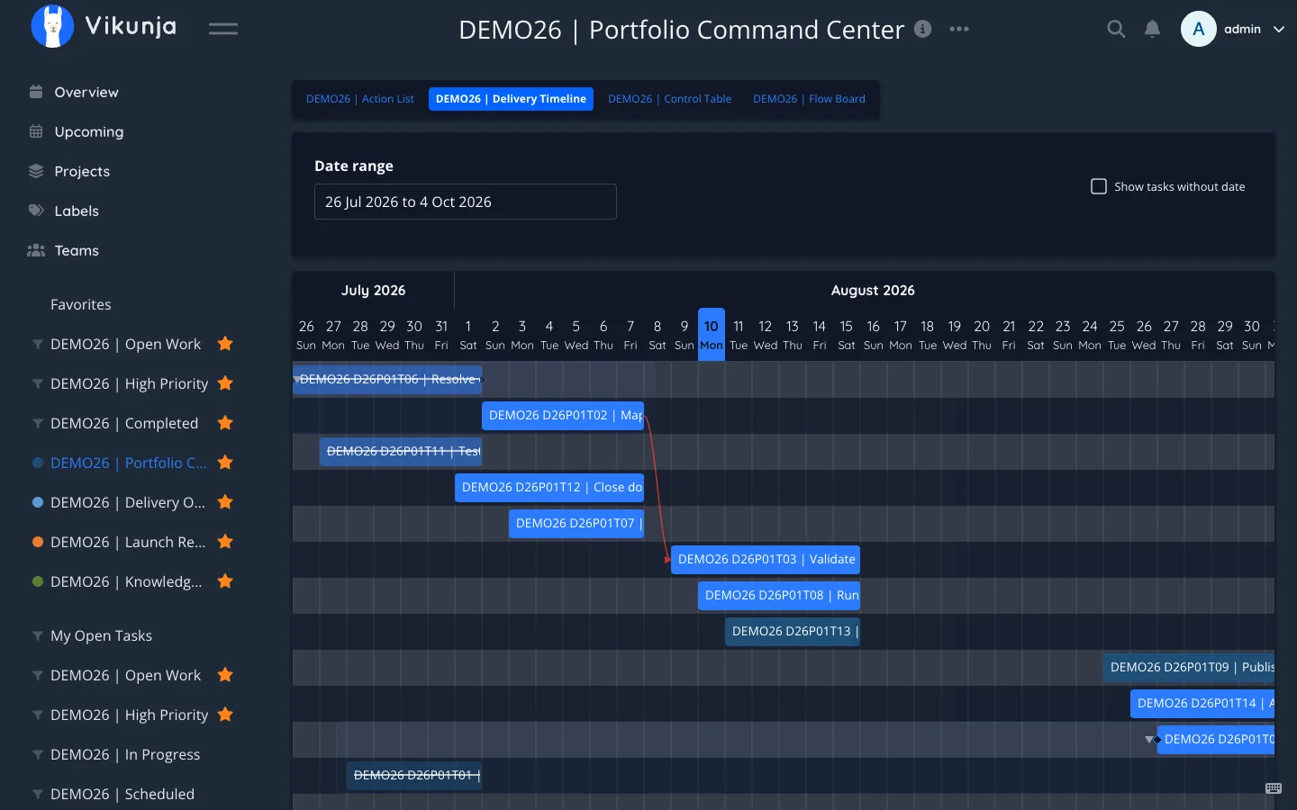The height and width of the screenshot is (810, 1297).
Task: Open Gantt bar DEMO26 D26P01T14
Action: tap(1202, 704)
